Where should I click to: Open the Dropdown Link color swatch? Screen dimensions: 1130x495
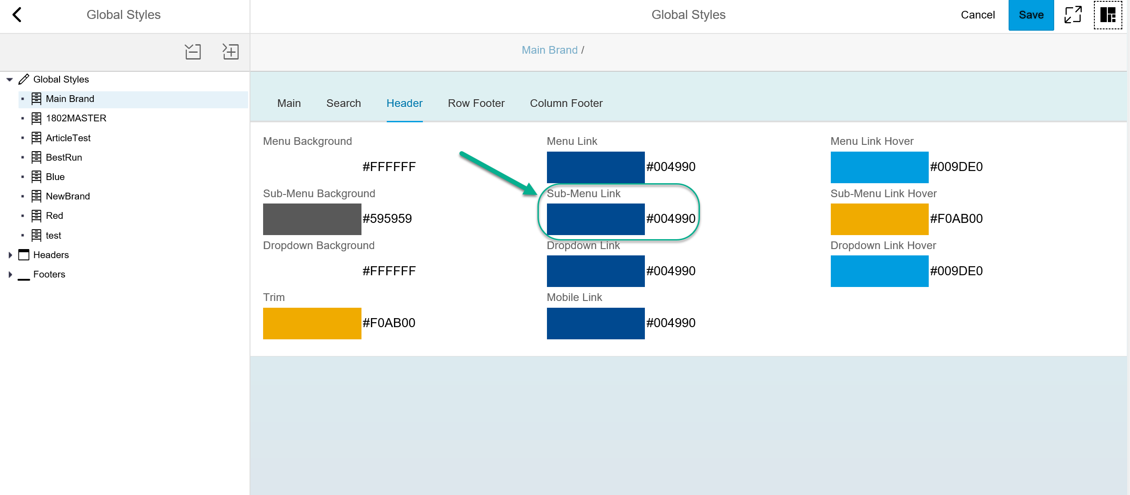point(596,271)
